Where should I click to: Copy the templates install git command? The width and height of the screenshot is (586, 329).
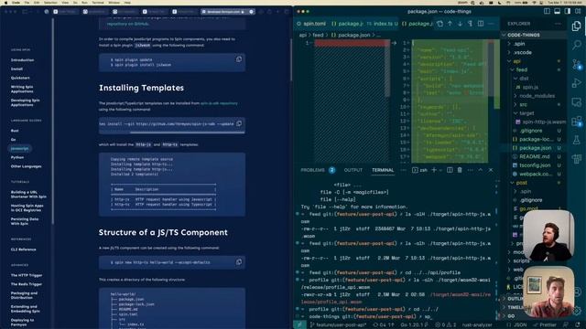pyautogui.click(x=239, y=123)
